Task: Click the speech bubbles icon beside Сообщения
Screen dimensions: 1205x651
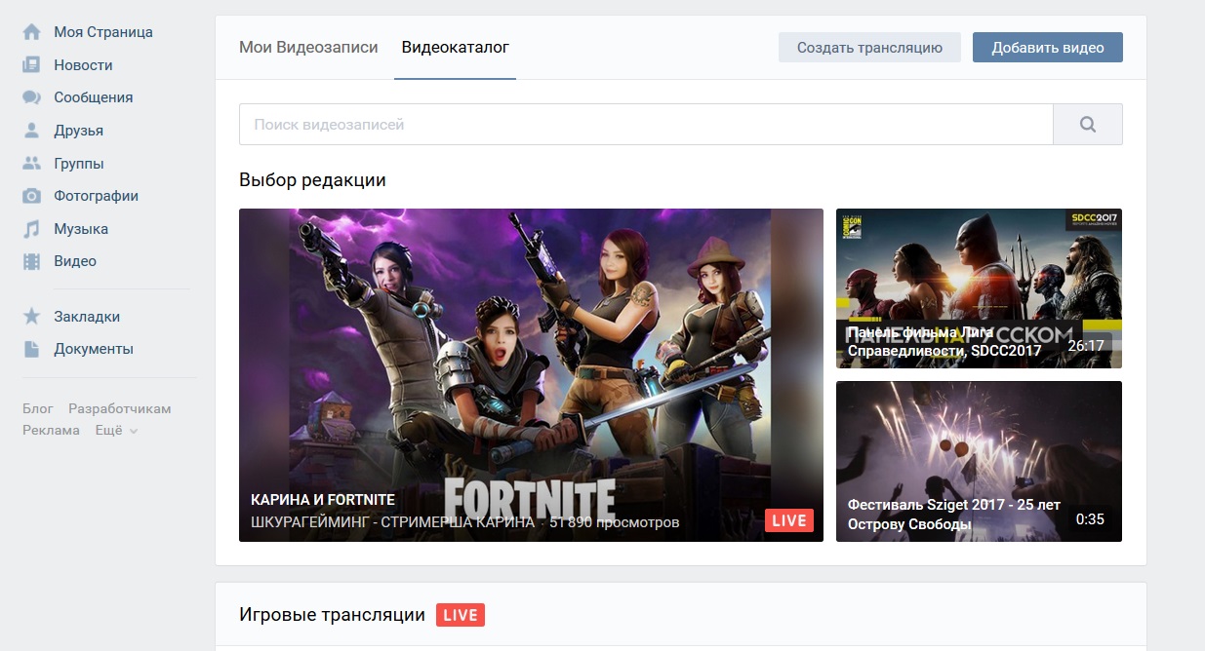Action: (32, 97)
